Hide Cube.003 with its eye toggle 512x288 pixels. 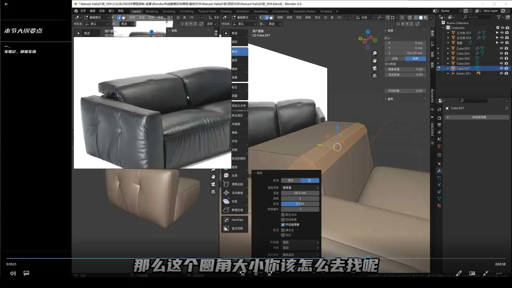coord(501,48)
